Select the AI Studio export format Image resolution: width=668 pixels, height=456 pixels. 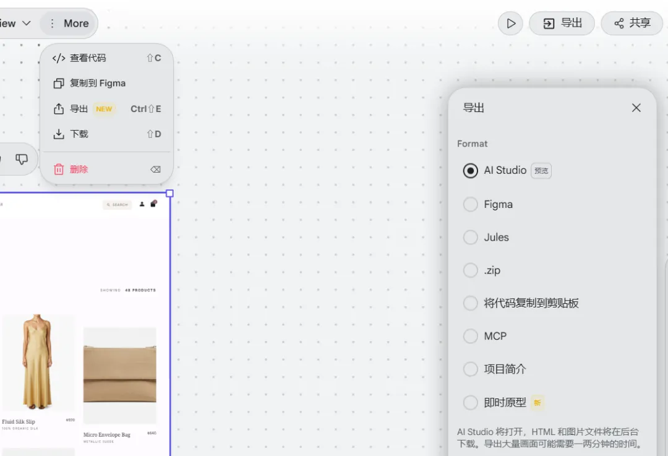(470, 171)
